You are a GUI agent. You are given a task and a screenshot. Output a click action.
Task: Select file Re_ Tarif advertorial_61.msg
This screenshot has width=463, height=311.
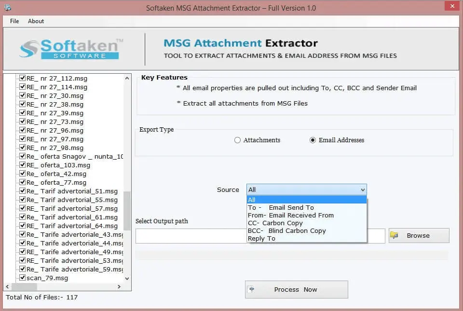pos(72,217)
